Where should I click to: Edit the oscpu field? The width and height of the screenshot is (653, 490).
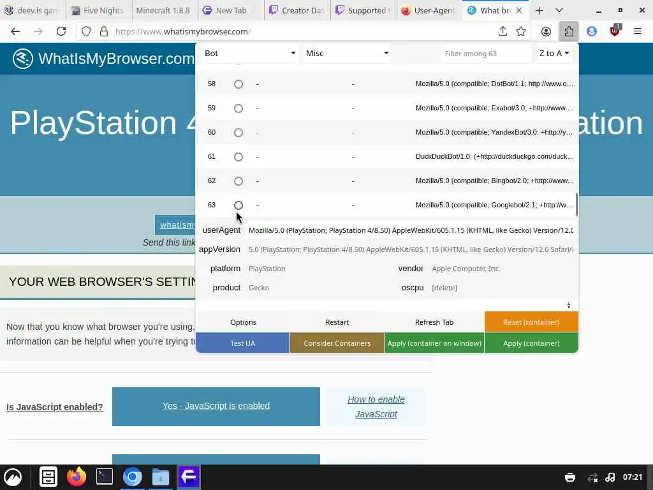coord(503,288)
